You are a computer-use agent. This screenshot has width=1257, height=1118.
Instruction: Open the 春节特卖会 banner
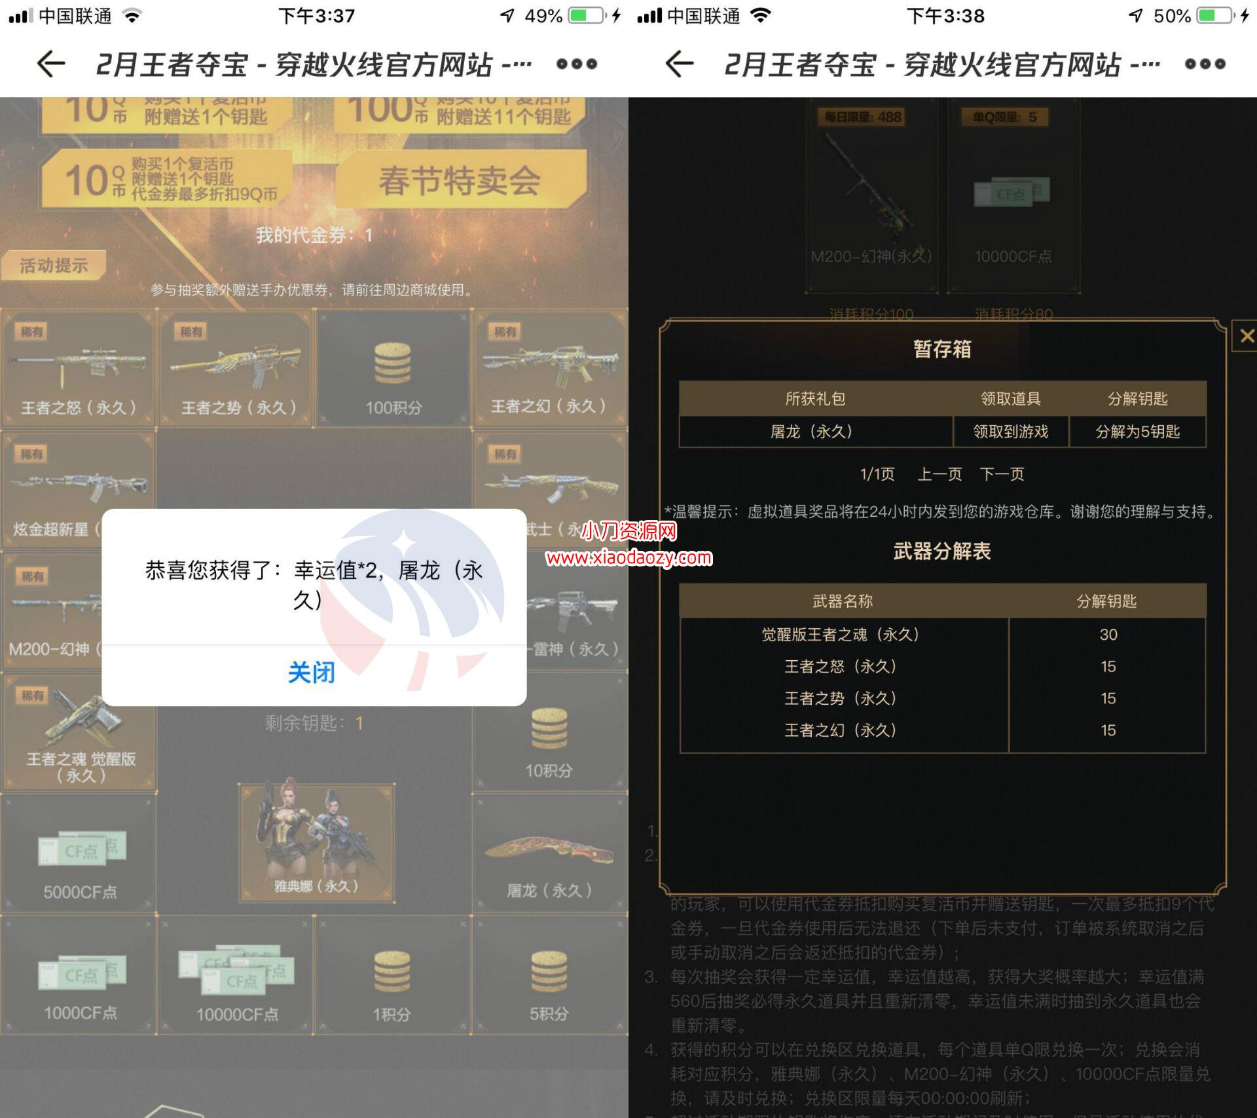(x=460, y=179)
